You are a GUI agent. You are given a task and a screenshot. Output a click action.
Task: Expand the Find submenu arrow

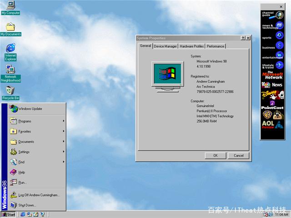[x=64, y=162]
